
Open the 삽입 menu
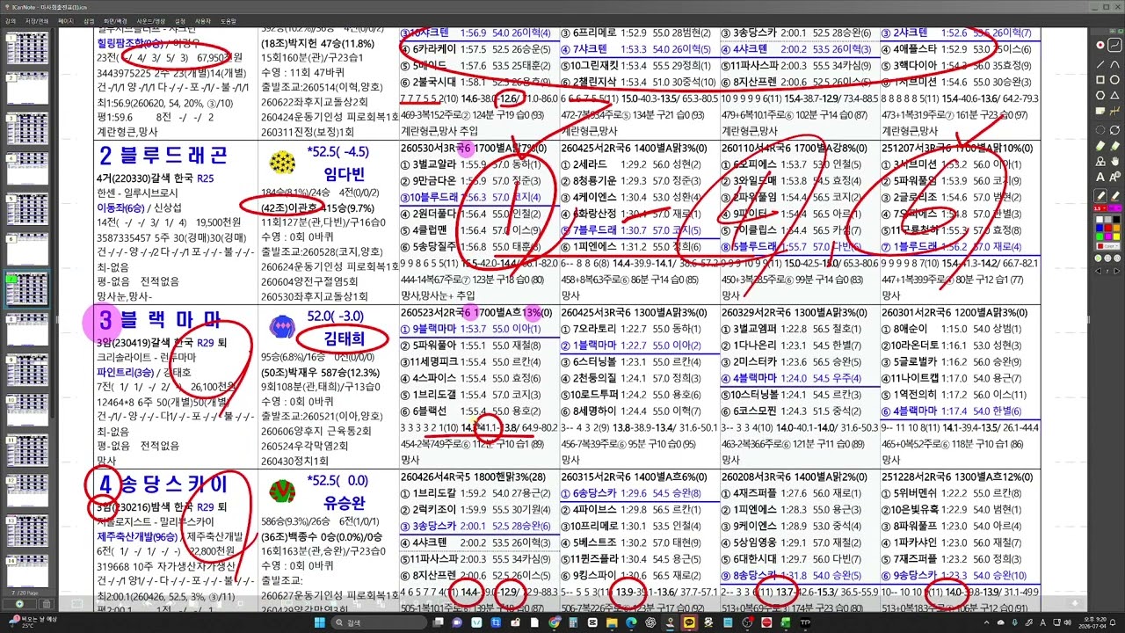click(x=89, y=19)
